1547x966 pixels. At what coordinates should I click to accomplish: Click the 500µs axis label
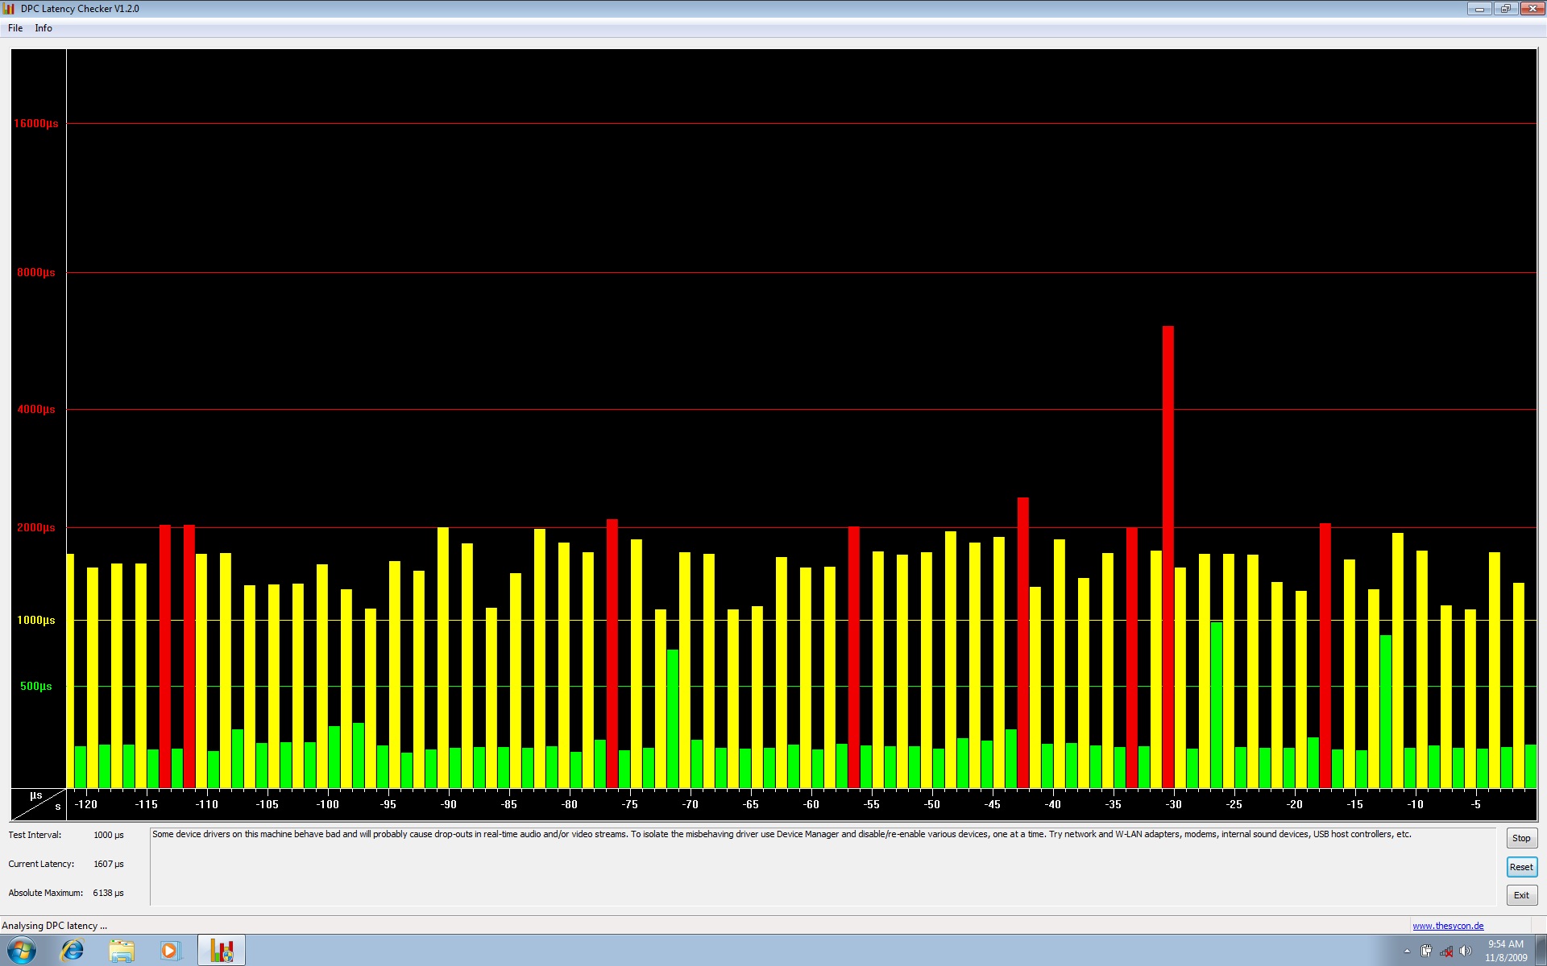pos(36,686)
